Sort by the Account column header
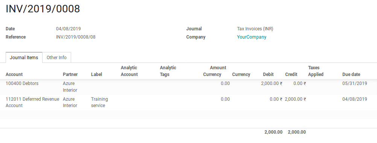The height and width of the screenshot is (143, 377). [14, 74]
